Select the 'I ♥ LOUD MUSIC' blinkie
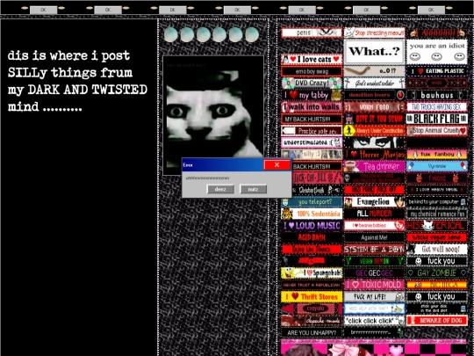This screenshot has width=474, height=356. 312,226
